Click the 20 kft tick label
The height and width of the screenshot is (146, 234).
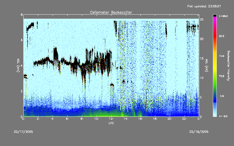tap(202, 39)
